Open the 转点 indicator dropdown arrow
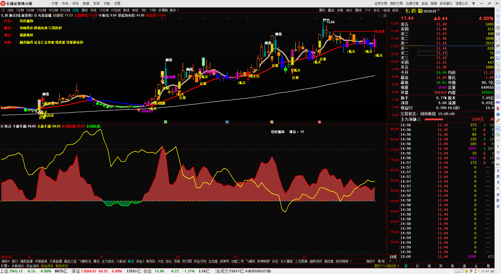 coord(2,126)
